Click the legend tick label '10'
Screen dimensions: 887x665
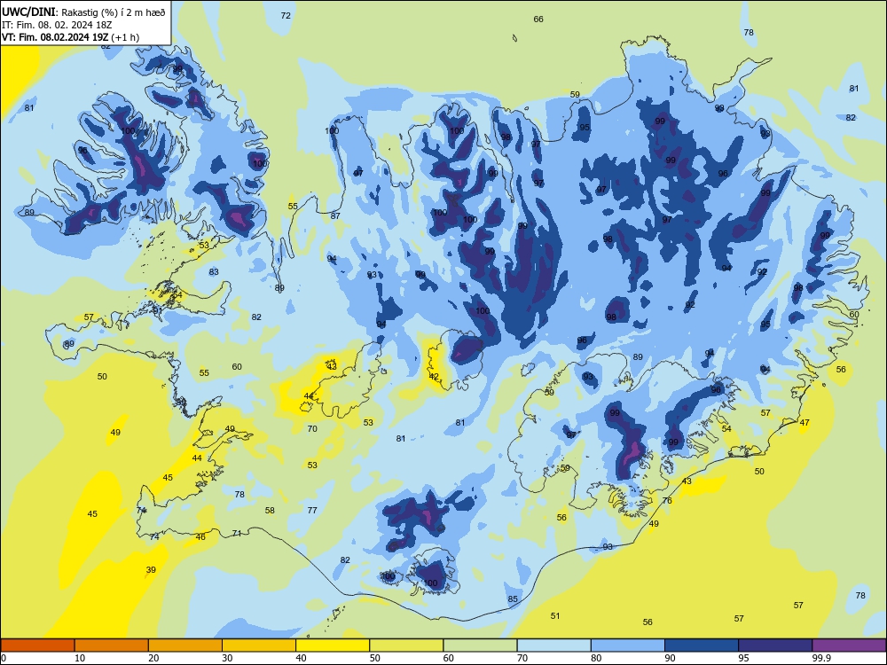pyautogui.click(x=80, y=658)
